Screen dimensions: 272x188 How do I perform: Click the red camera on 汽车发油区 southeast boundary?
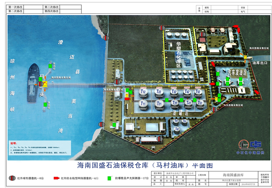click(x=257, y=92)
